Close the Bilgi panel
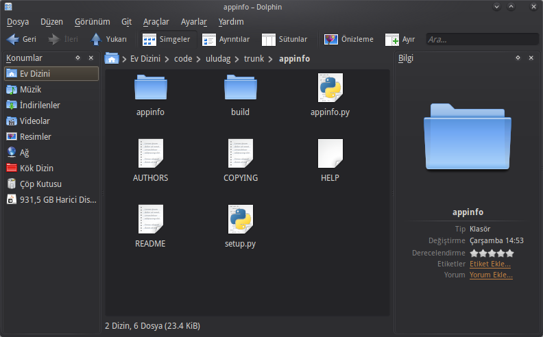The image size is (543, 337). pos(531,58)
